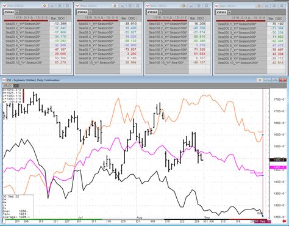
Task: Add a new tab in Sea50 monitor window
Action: click(x=90, y=12)
